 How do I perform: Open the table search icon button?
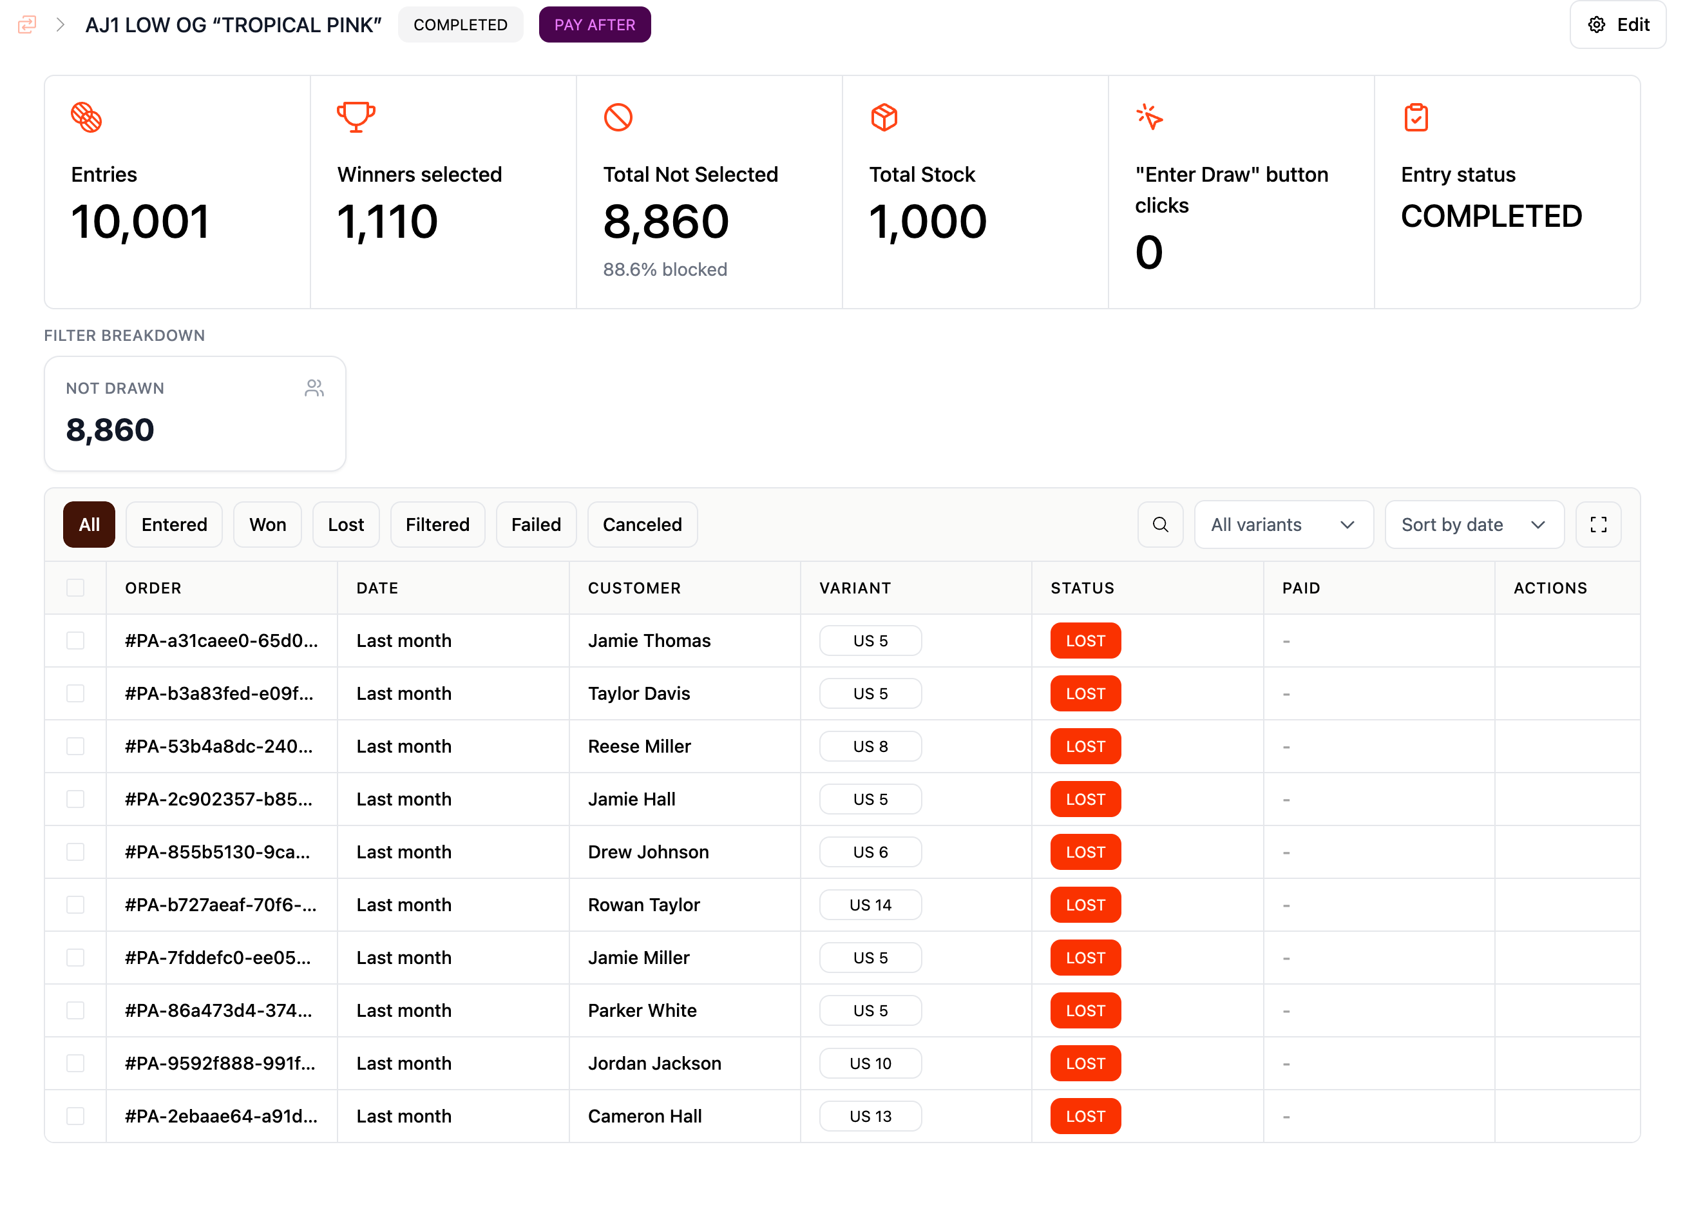point(1160,525)
